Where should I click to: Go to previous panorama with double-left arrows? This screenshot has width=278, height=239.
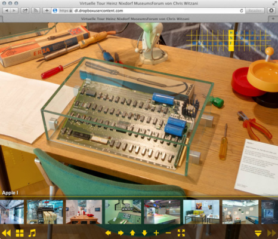tap(7, 233)
